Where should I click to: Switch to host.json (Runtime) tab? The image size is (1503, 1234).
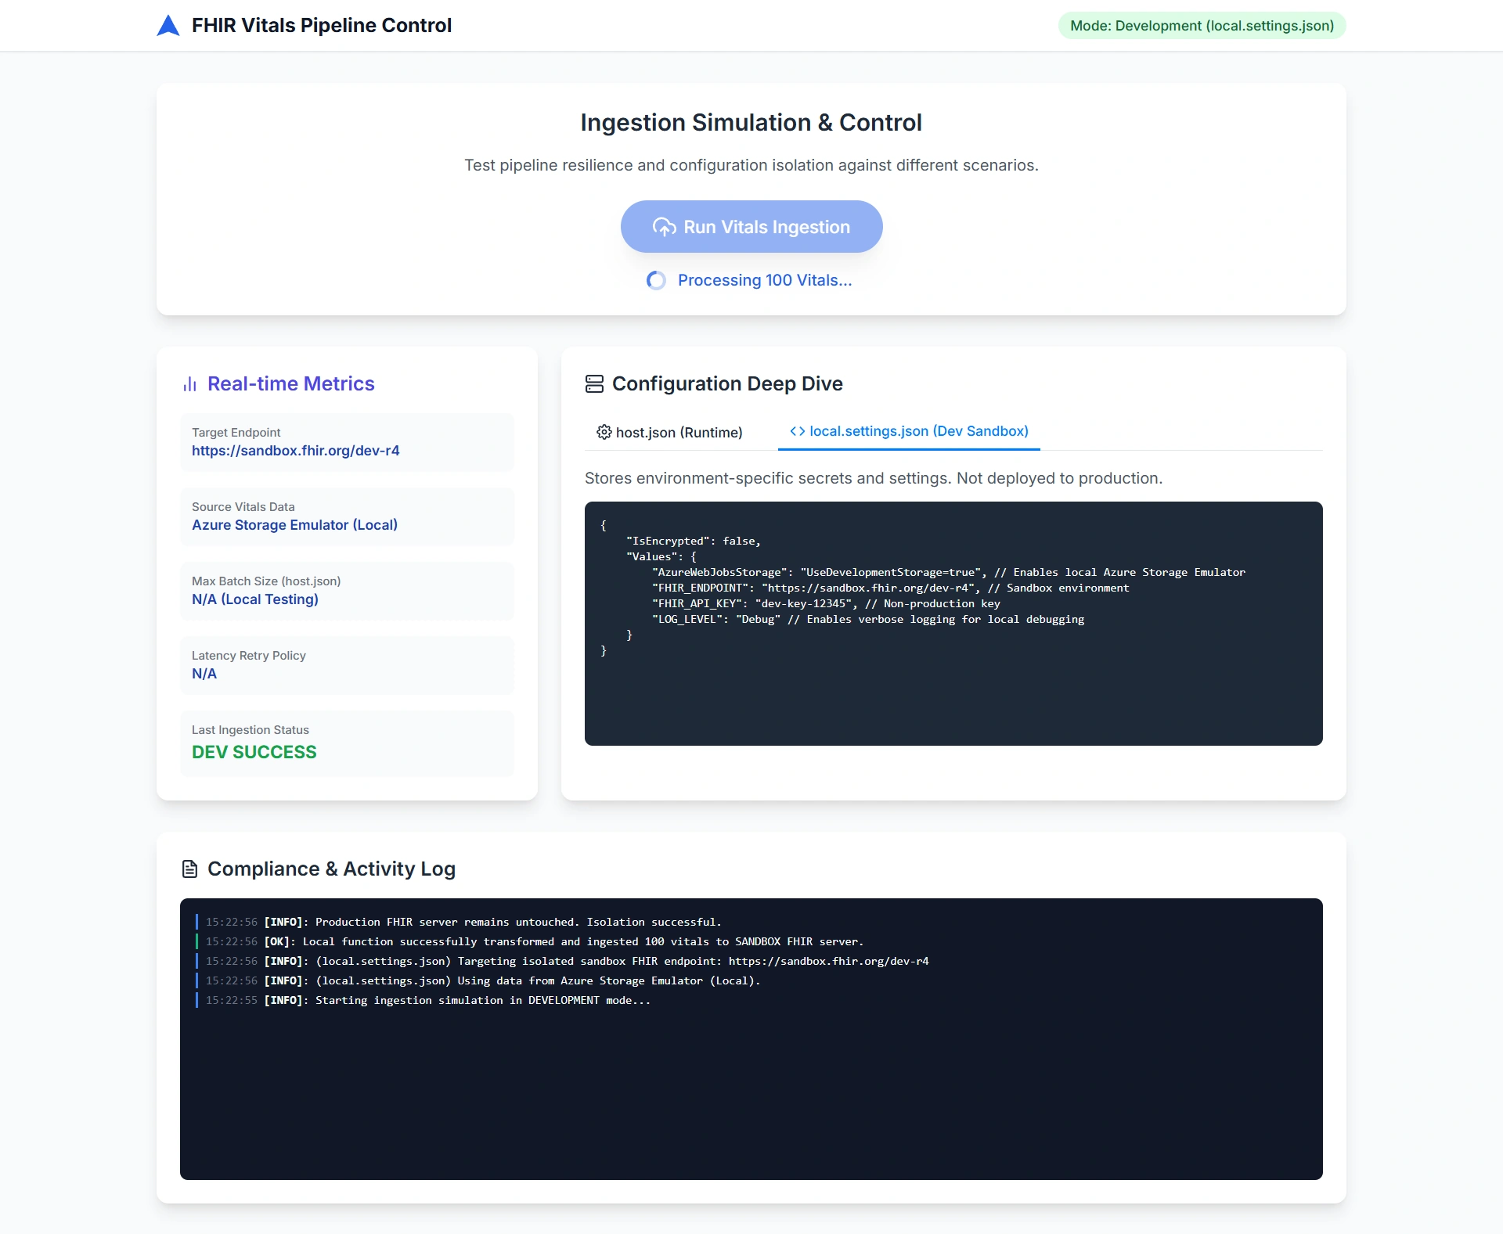669,432
